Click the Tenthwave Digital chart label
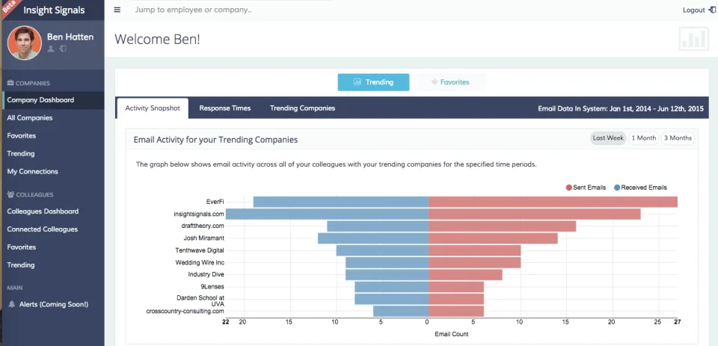 pyautogui.click(x=200, y=250)
